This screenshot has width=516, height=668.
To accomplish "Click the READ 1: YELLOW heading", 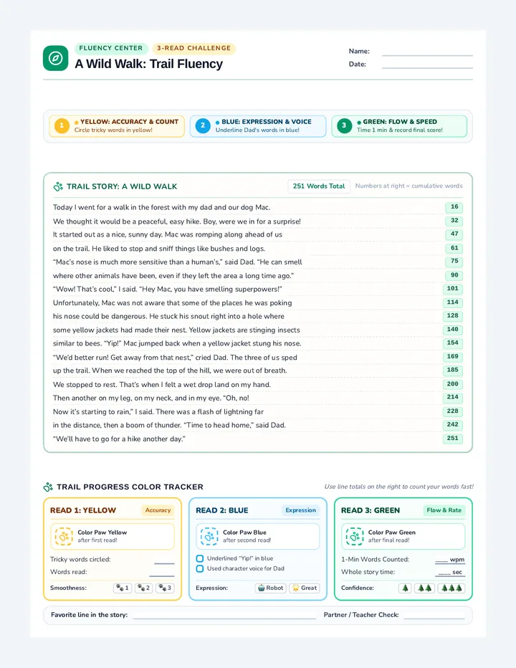I will point(83,510).
